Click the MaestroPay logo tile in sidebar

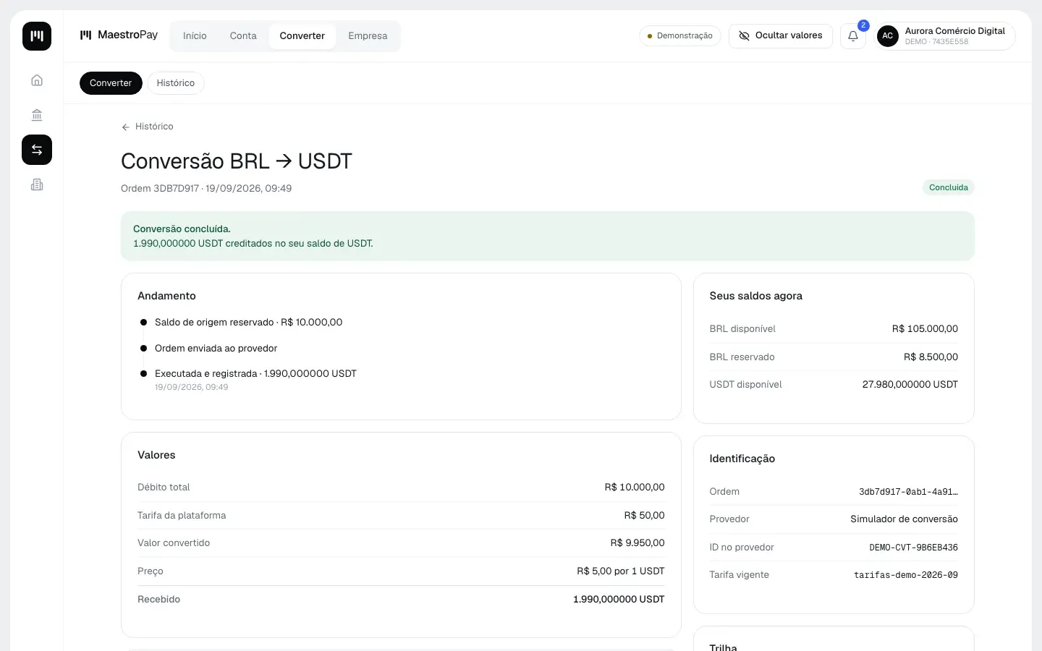(x=37, y=35)
